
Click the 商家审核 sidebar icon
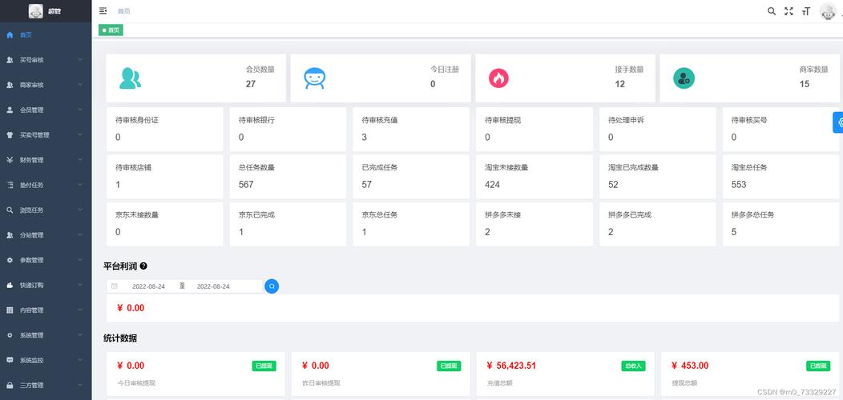coord(10,85)
